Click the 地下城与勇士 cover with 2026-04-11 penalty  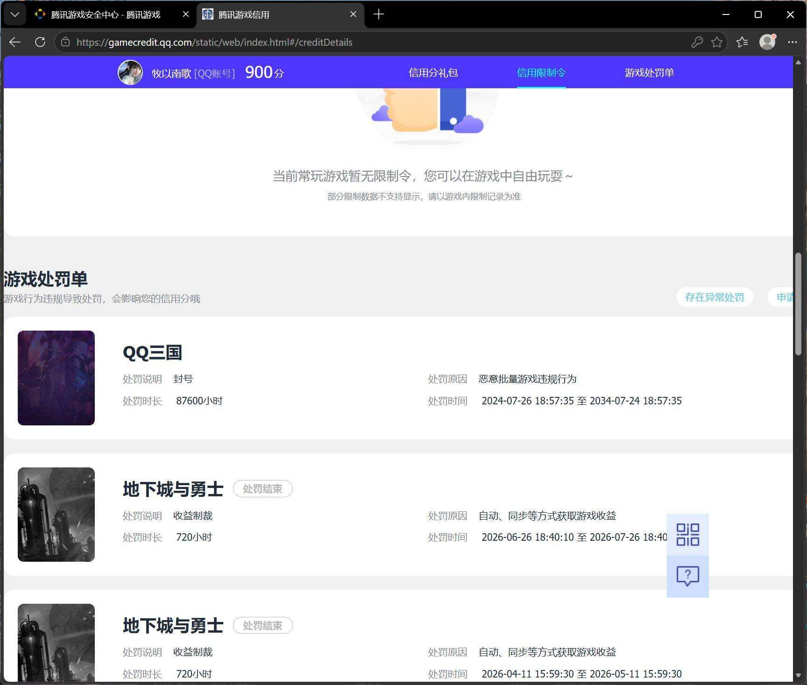tap(56, 643)
